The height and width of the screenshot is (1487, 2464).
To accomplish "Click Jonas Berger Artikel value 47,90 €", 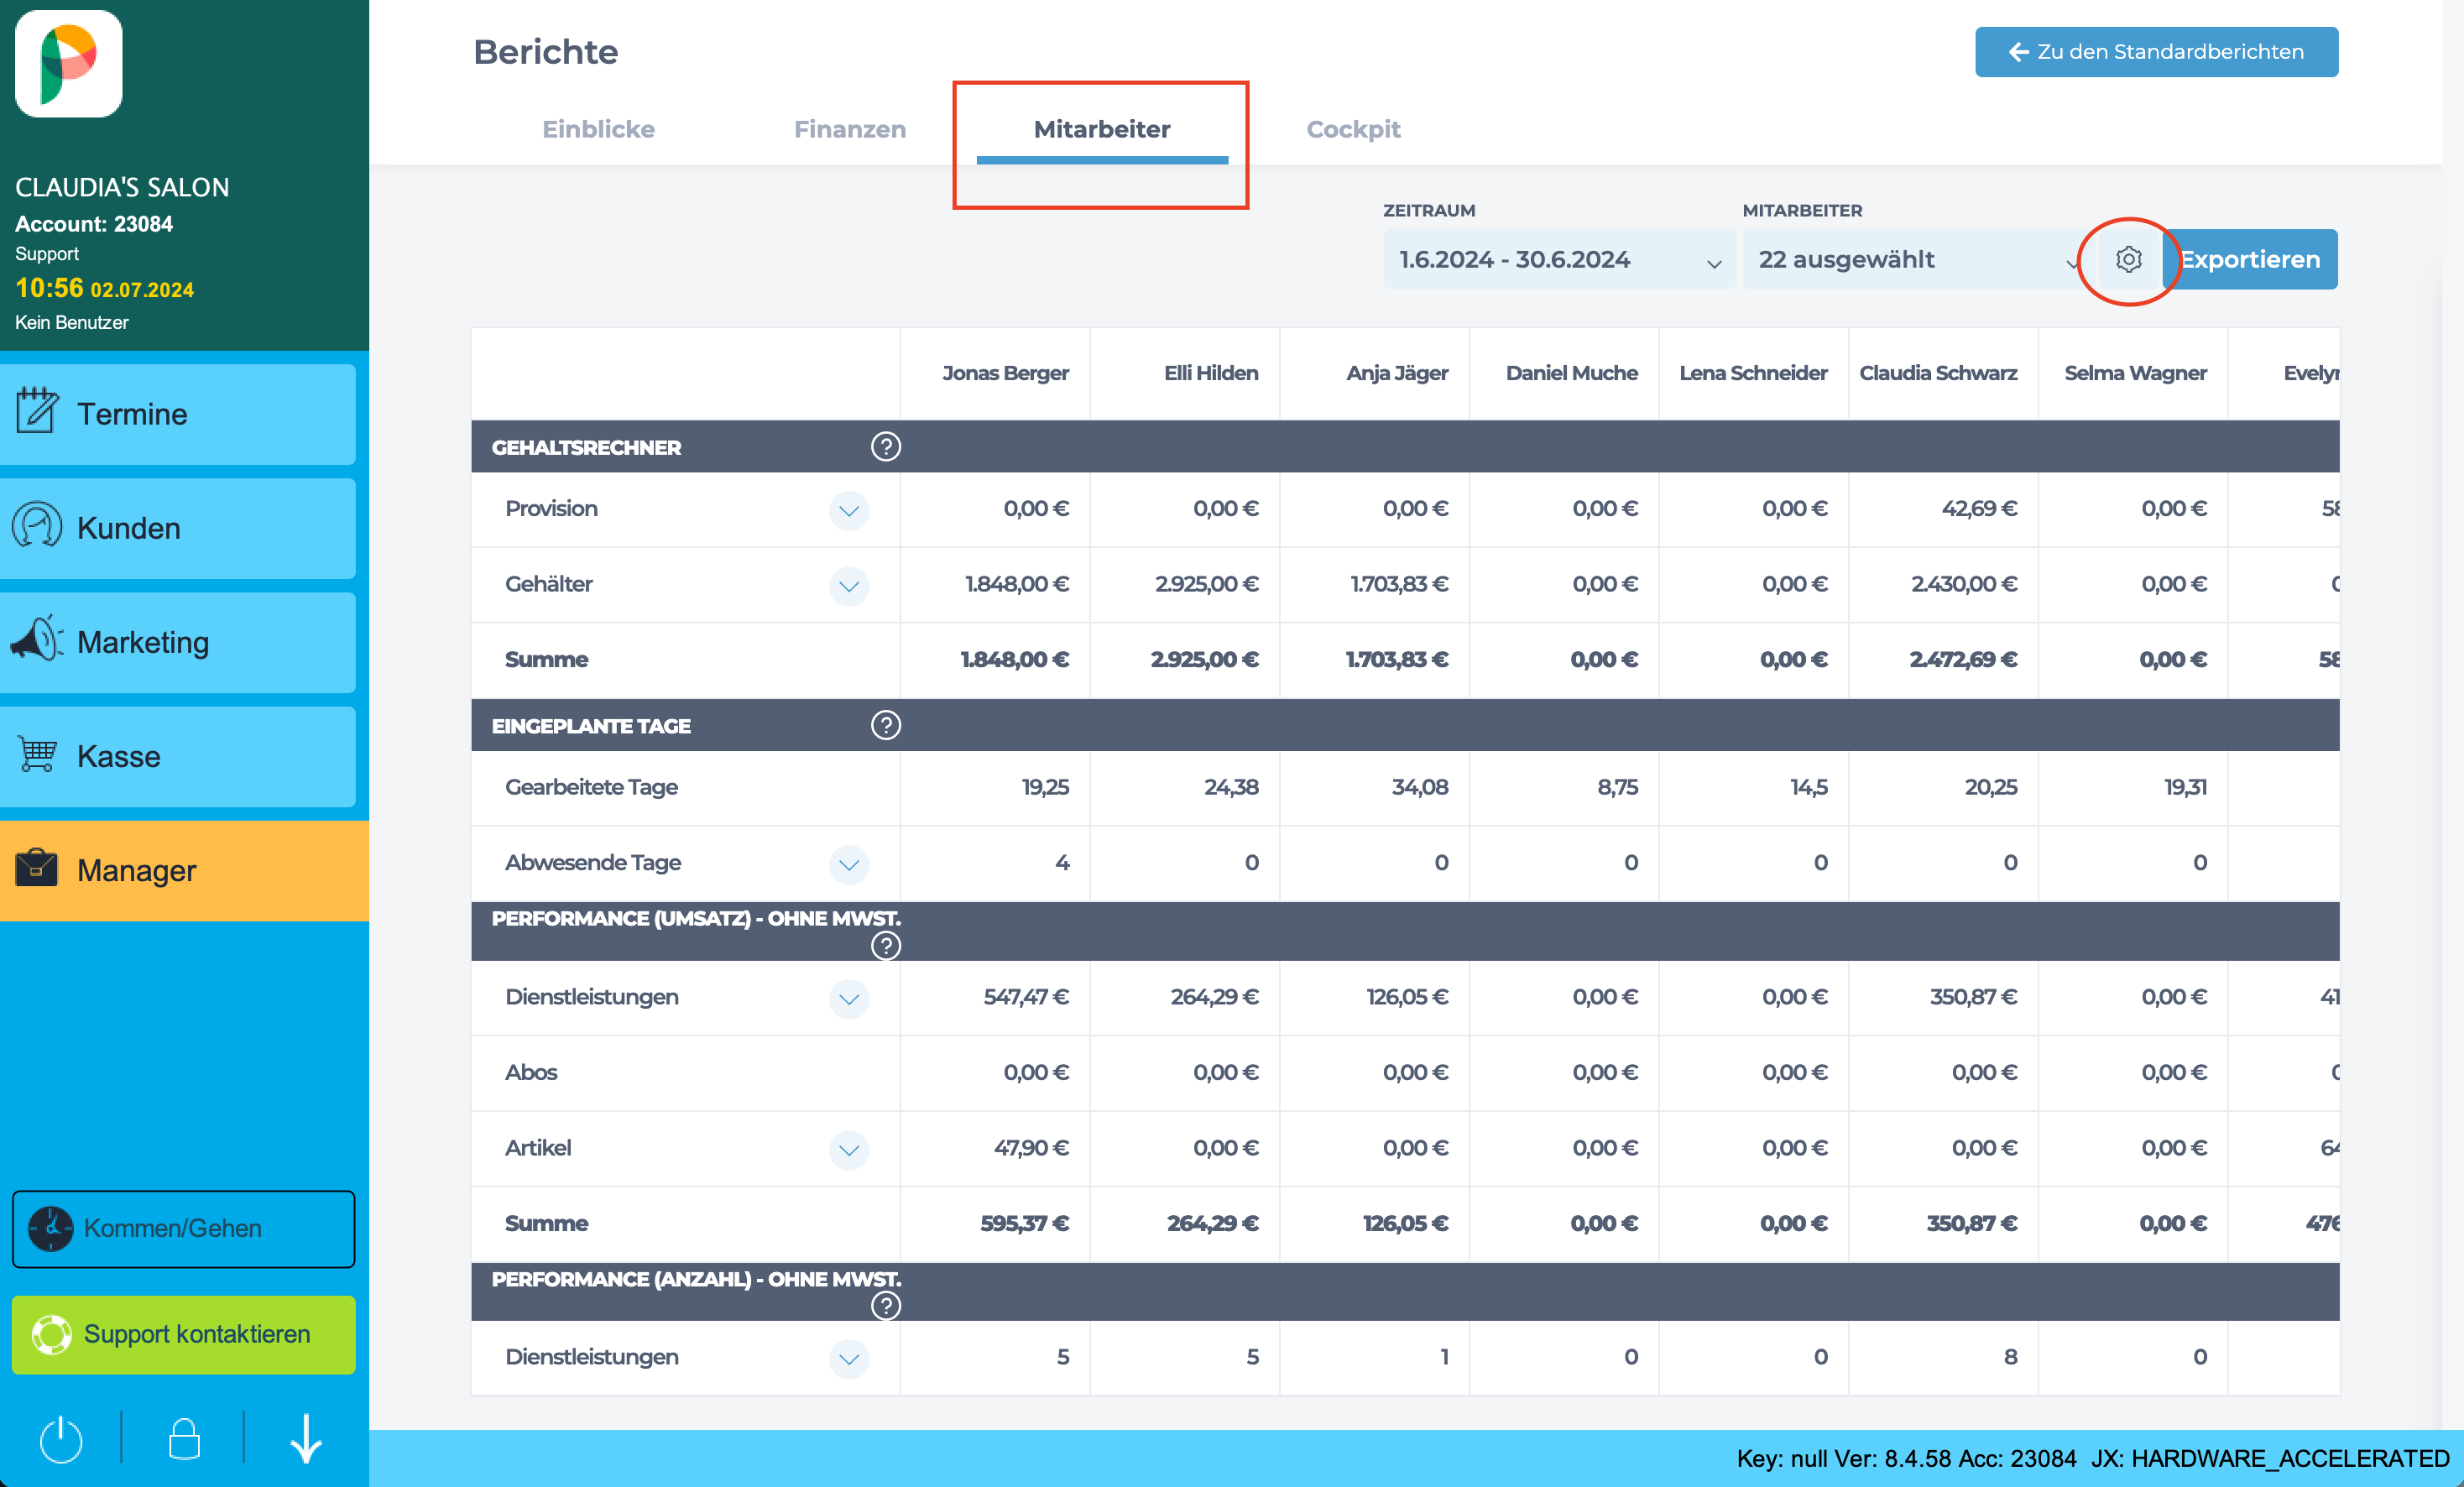I will [x=1031, y=1148].
